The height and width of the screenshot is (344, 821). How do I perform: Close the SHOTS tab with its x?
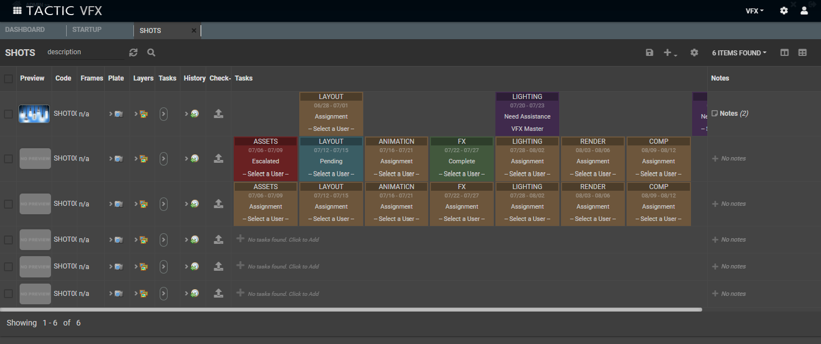[x=194, y=31]
